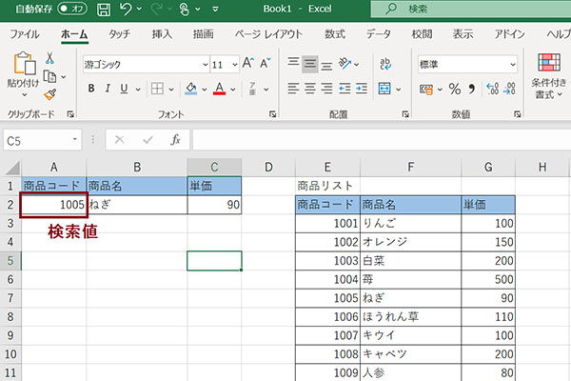Open the 挿入 ribbon tab
Viewport: 571px width, 381px height.
pos(162,34)
